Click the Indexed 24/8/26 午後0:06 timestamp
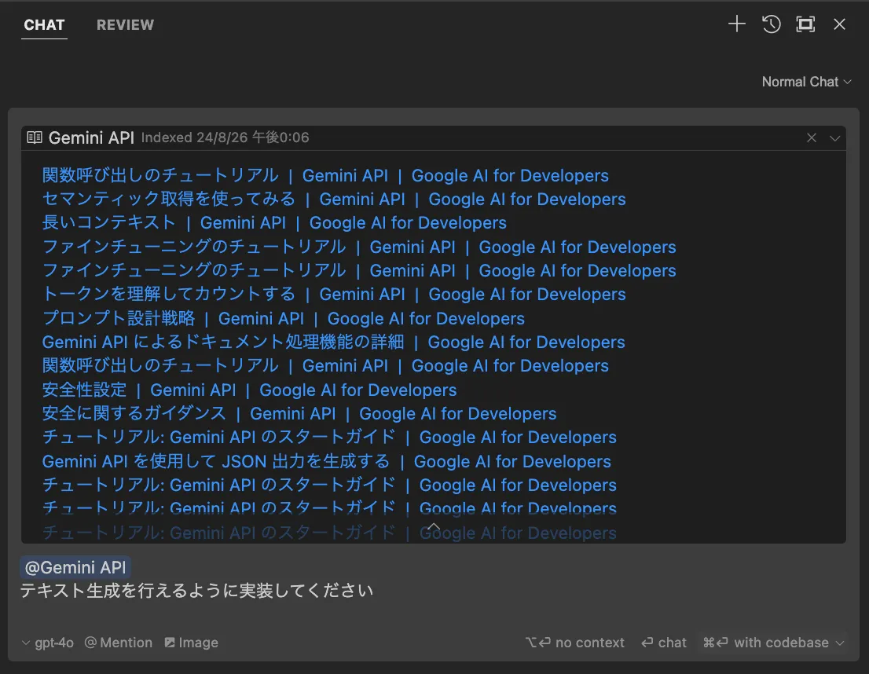This screenshot has width=869, height=674. point(225,137)
